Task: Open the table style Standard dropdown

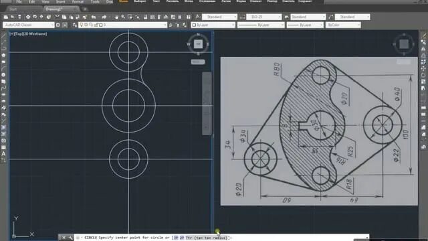Action: (x=308, y=17)
